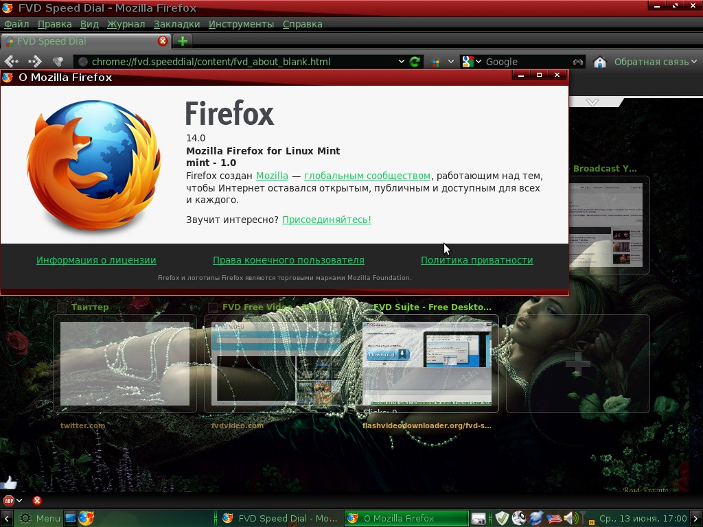Open the screenshot camera tray icon

(479, 519)
